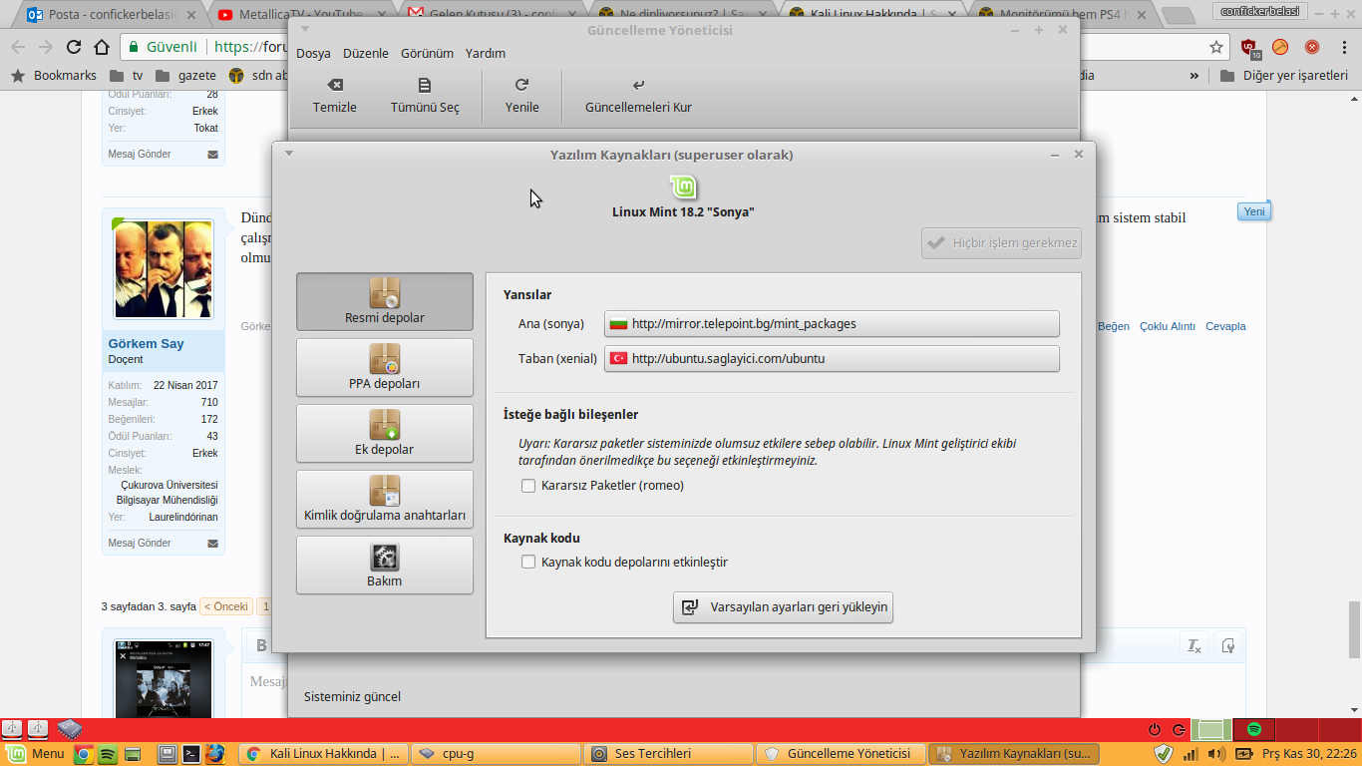Bookmark this page with the star icon
Image resolution: width=1362 pixels, height=766 pixels.
1216,47
